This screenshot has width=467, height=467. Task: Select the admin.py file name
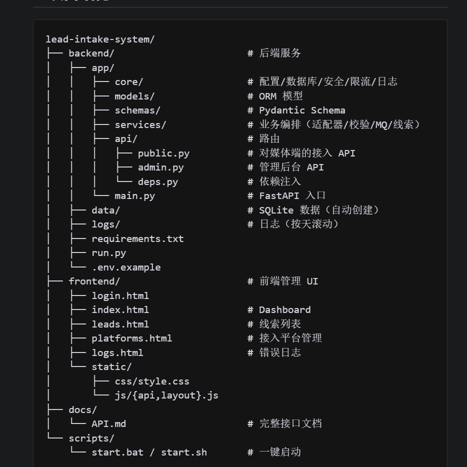(161, 167)
